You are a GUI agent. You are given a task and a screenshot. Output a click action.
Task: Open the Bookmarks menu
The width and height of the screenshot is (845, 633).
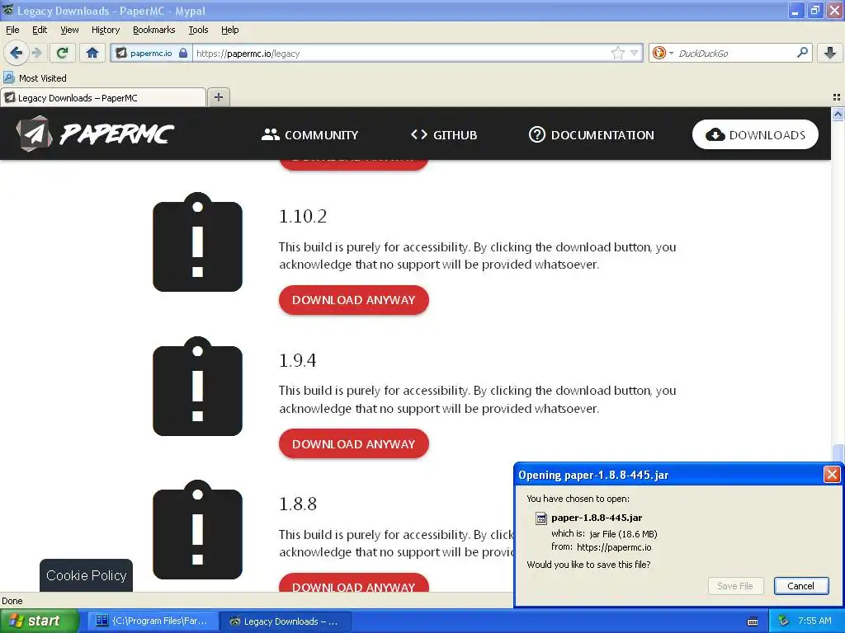coord(154,30)
